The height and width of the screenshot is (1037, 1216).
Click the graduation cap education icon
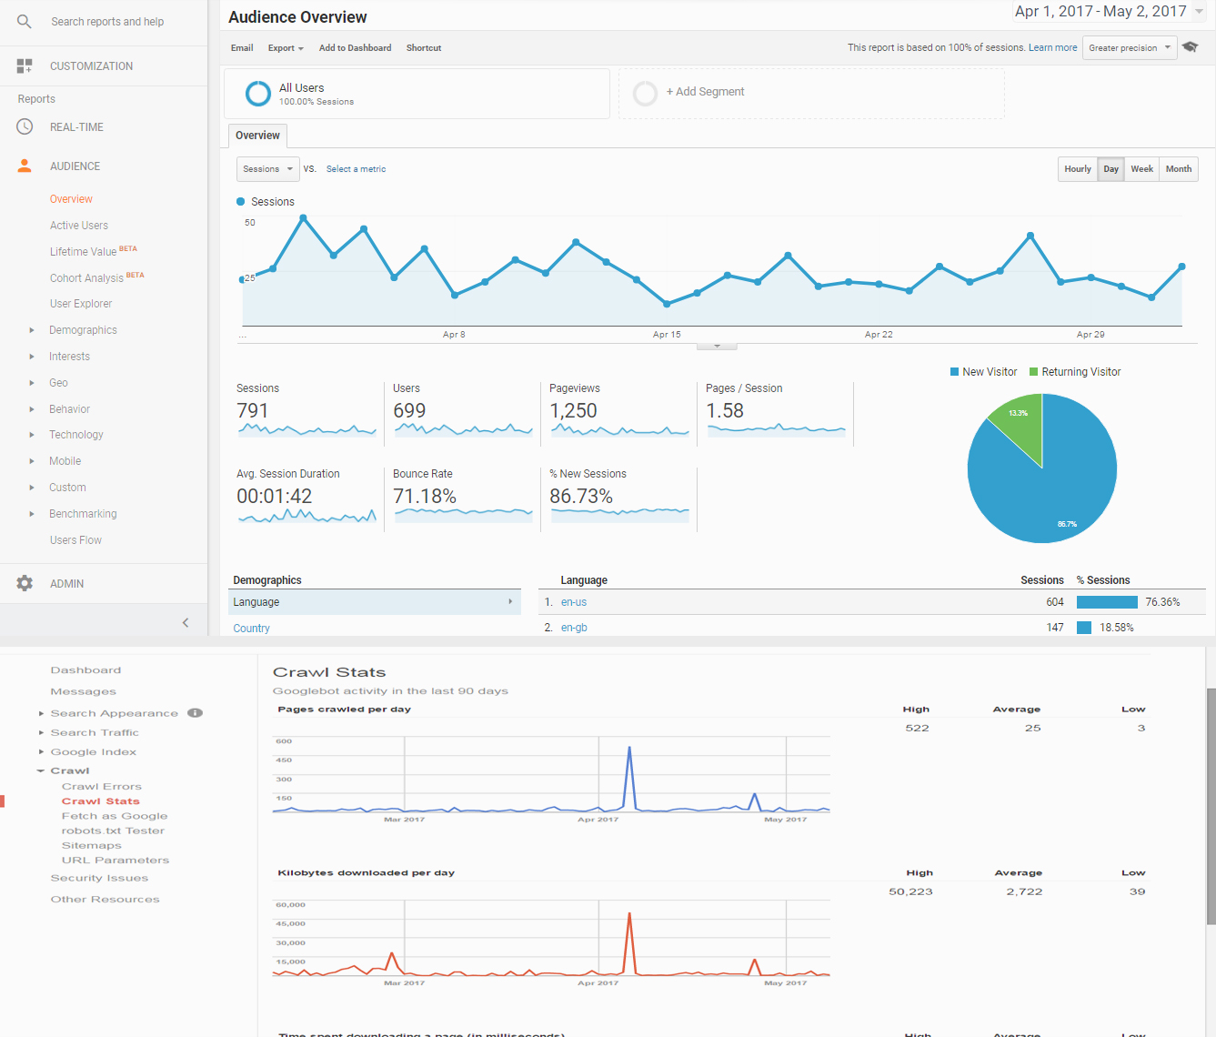(x=1190, y=47)
